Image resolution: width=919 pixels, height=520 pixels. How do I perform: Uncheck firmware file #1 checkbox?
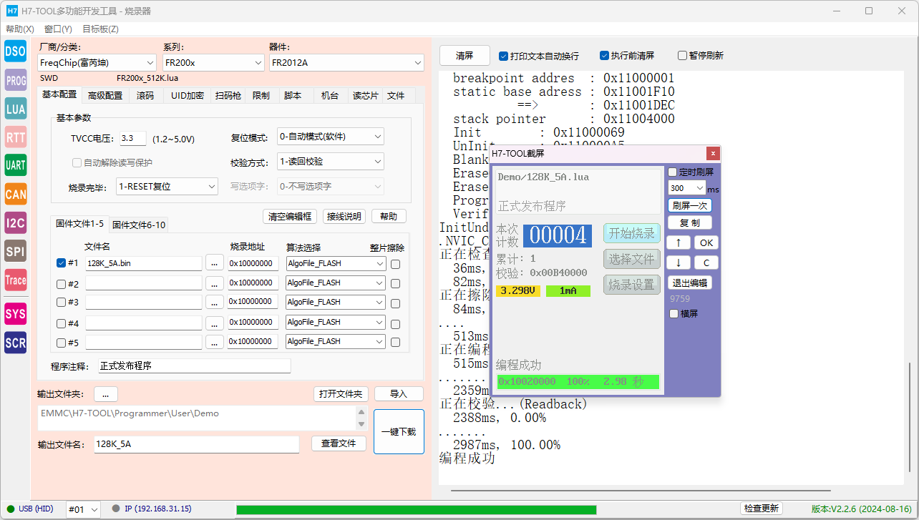61,263
